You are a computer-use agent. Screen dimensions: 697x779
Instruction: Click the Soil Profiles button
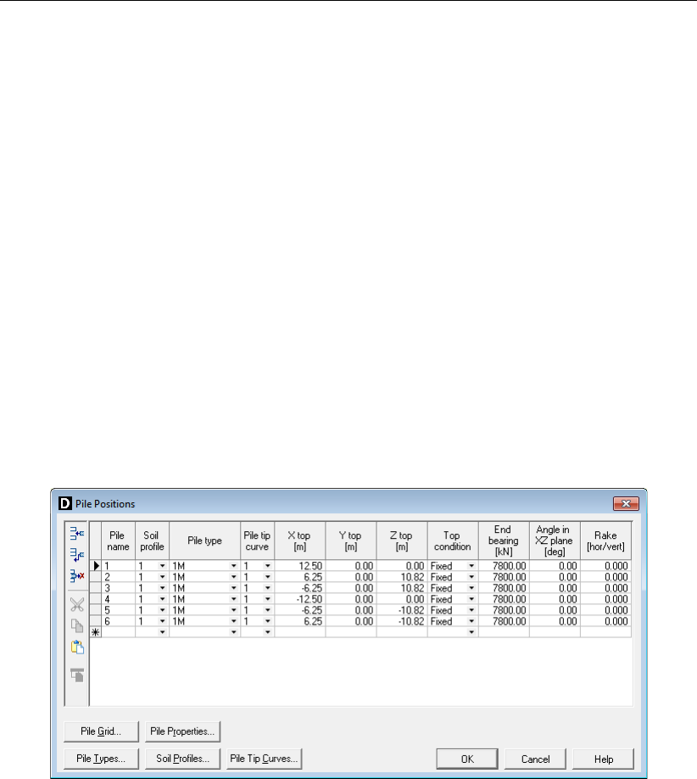(182, 759)
